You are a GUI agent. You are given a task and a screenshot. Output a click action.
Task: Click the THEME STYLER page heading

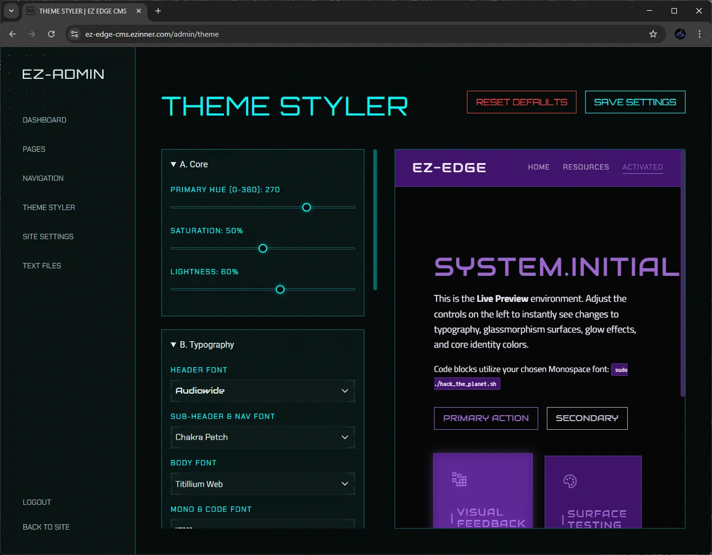coord(285,106)
